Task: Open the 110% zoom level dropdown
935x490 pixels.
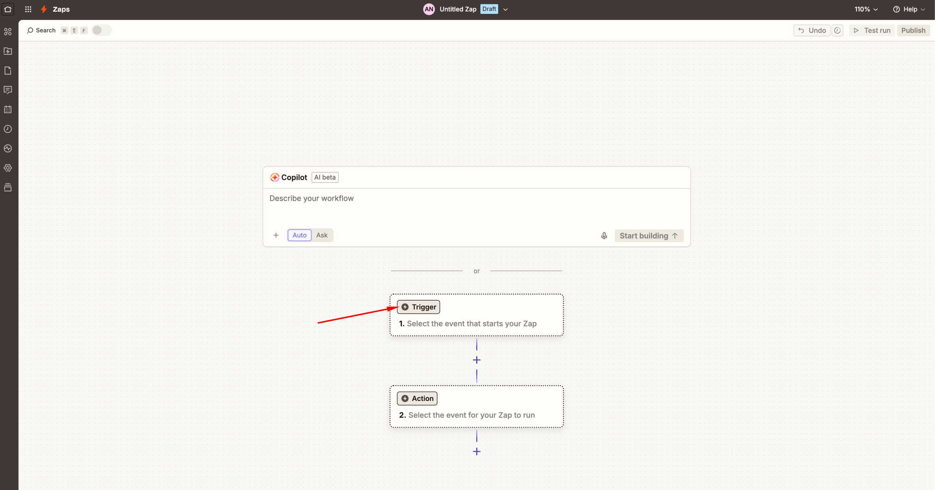Action: coord(866,9)
